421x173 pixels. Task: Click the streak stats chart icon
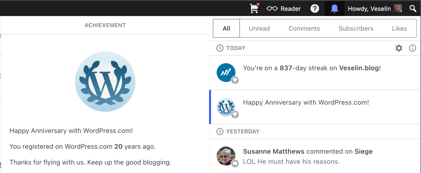pos(226,73)
